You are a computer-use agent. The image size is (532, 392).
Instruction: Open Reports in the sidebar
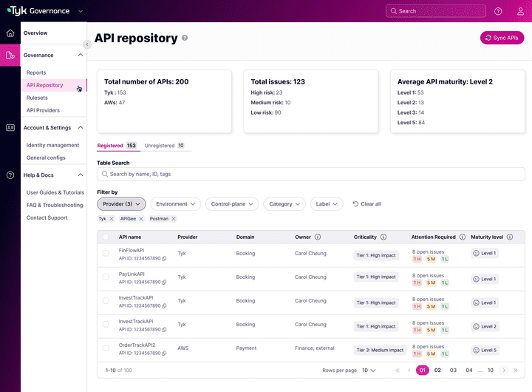[x=36, y=72]
